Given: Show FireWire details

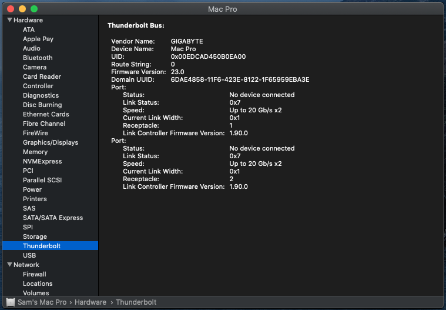Looking at the screenshot, I should pos(35,133).
